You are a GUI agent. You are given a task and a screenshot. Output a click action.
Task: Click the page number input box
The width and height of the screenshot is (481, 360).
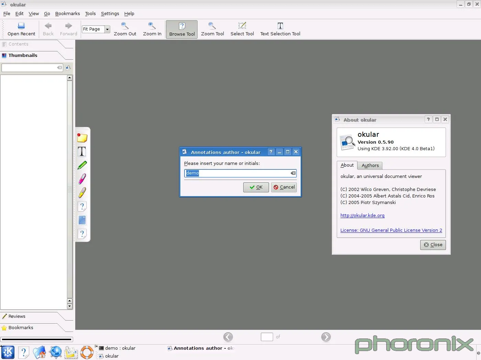[267, 337]
